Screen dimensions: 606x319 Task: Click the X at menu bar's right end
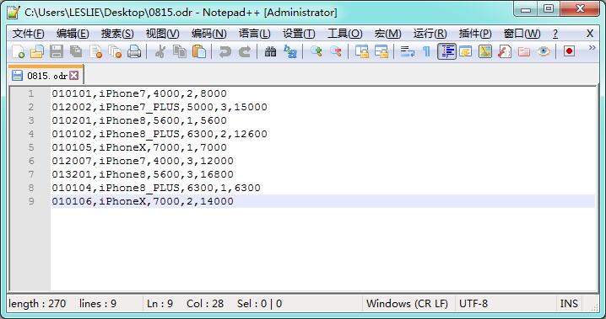[x=590, y=34]
